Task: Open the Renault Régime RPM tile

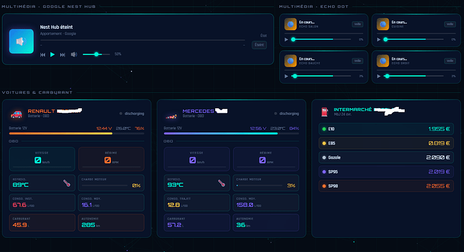Action: [x=111, y=159]
